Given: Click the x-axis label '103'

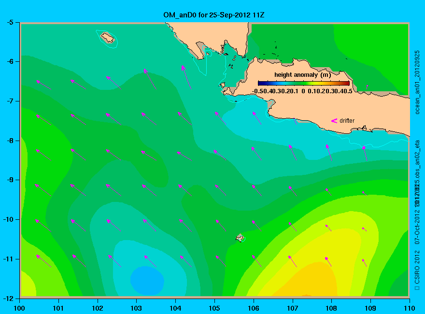Looking at the screenshot, I should pos(136,308).
